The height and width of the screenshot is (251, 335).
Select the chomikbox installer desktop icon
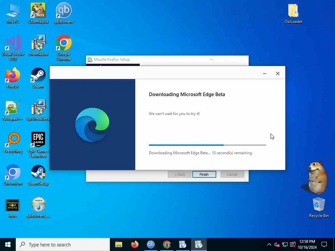point(38,45)
